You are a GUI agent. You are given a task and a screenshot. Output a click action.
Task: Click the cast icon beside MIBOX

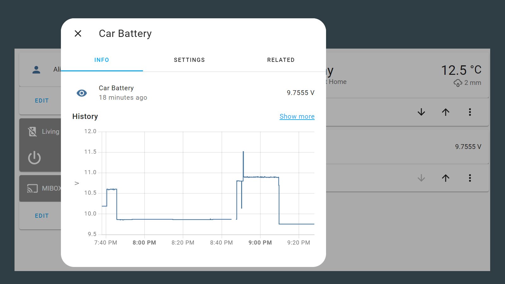(x=32, y=188)
